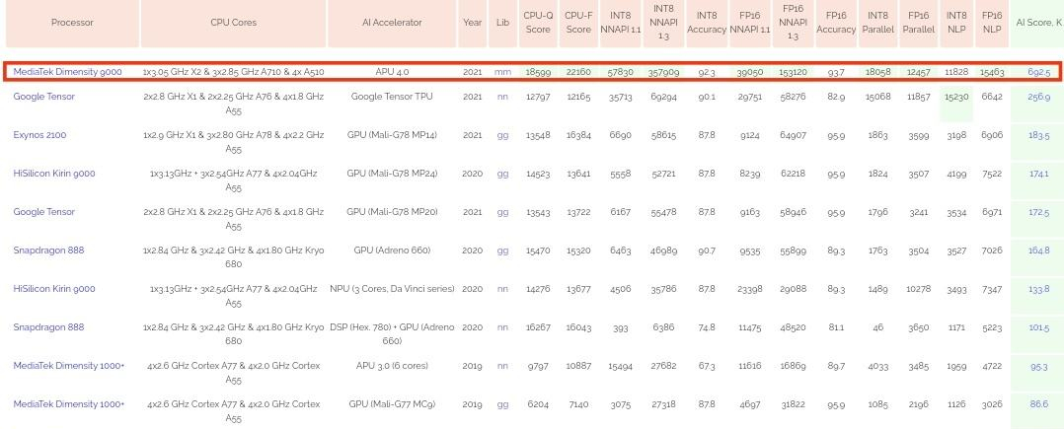Click 'gg' Lib link in Mali-G77 MC9 row
1064x429 pixels.
click(502, 404)
